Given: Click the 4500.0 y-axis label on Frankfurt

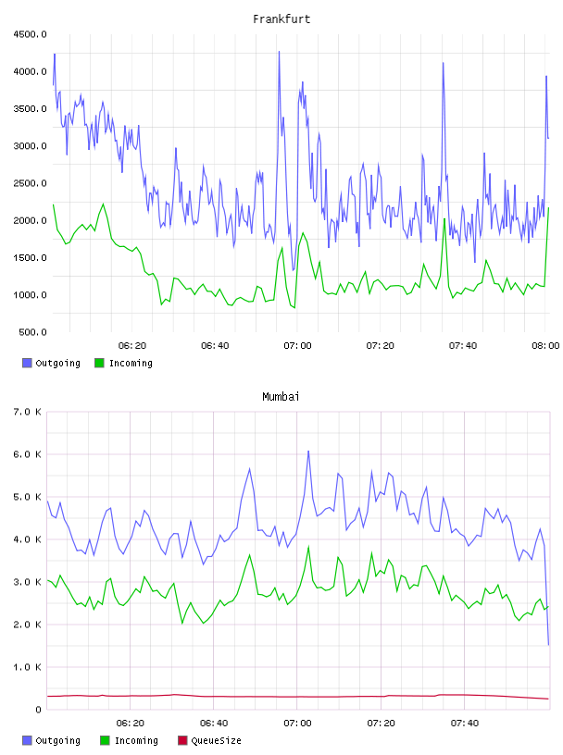Looking at the screenshot, I should [30, 34].
